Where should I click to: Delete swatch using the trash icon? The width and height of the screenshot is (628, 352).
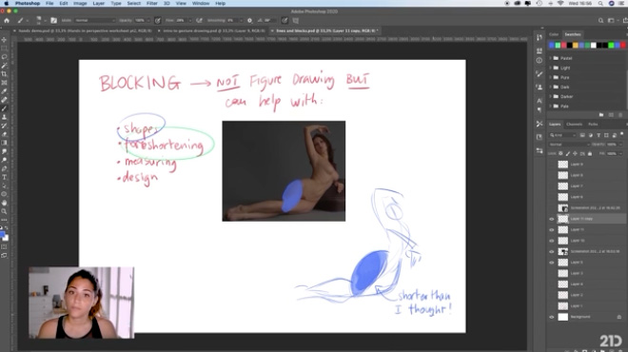620,115
